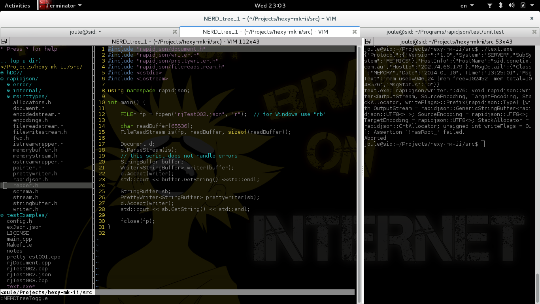The height and width of the screenshot is (304, 540).
Task: Click the volume speaker icon
Action: (x=511, y=6)
